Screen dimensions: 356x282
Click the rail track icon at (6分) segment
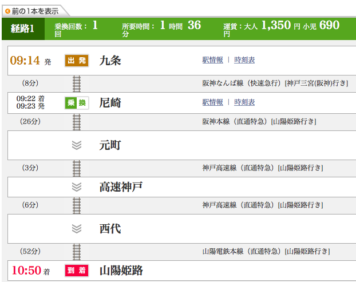tap(77, 205)
